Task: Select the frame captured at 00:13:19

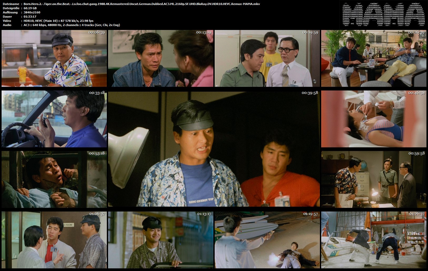Action: click(161, 58)
